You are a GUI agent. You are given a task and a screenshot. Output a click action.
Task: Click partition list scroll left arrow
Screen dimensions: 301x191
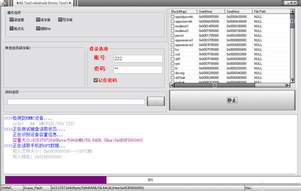pos(172,85)
